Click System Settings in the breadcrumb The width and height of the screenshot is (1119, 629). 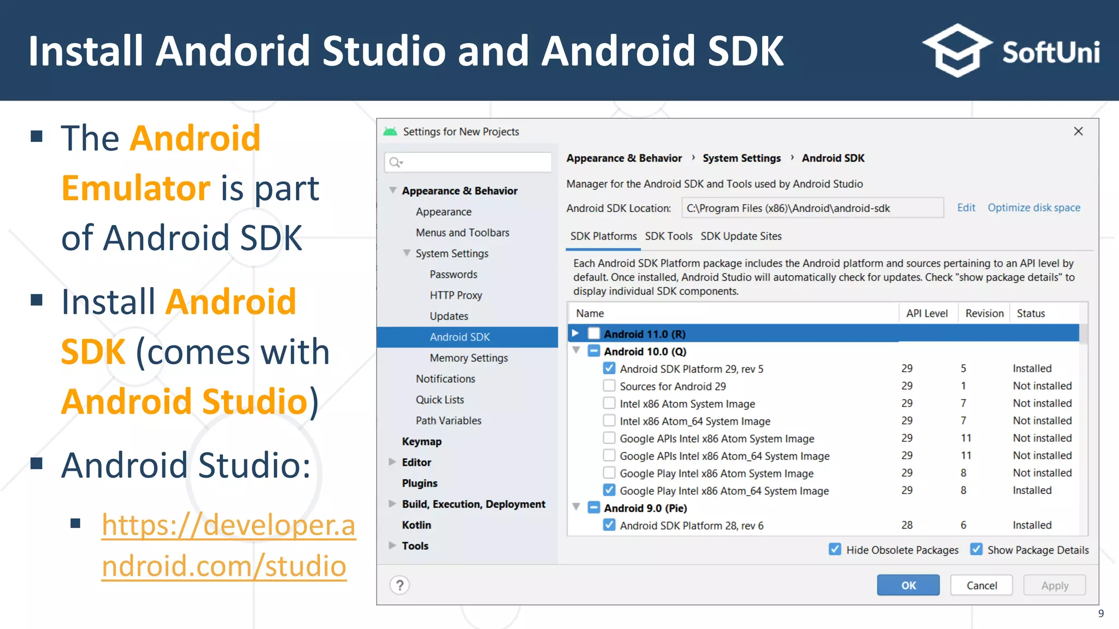click(x=741, y=158)
